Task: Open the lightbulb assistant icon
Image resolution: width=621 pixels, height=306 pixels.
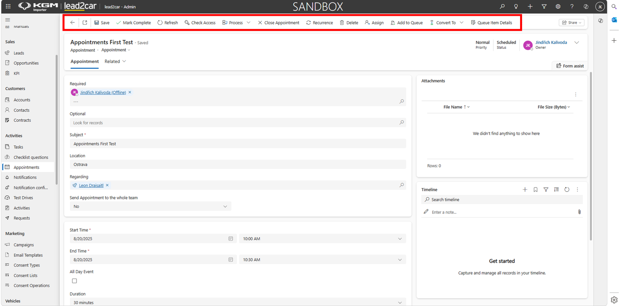Action: pos(516,7)
